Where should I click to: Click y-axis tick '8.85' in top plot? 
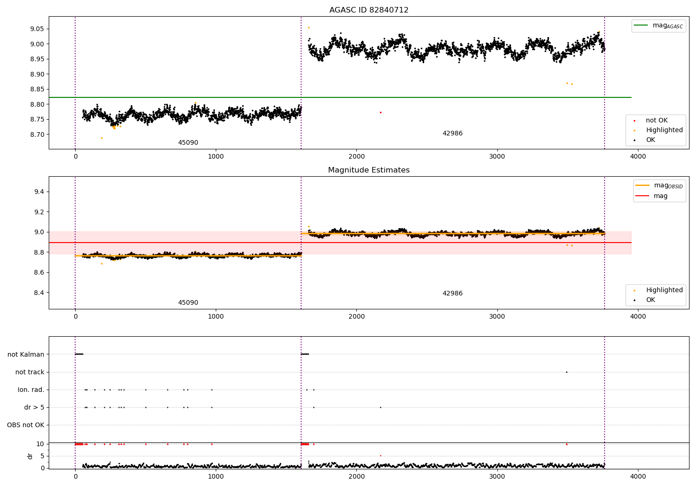[37, 89]
